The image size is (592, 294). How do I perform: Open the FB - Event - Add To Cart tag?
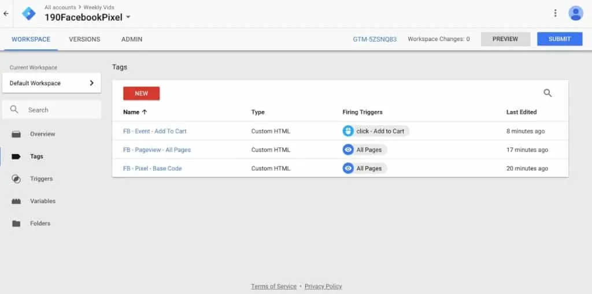click(x=155, y=131)
